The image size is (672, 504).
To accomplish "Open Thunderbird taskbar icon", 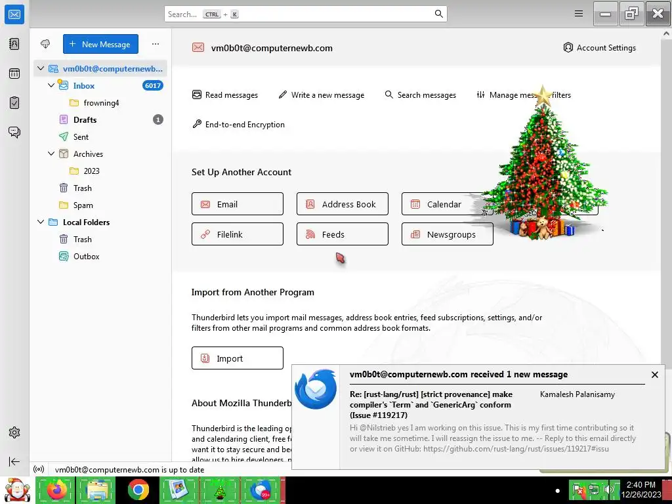I will 261,490.
